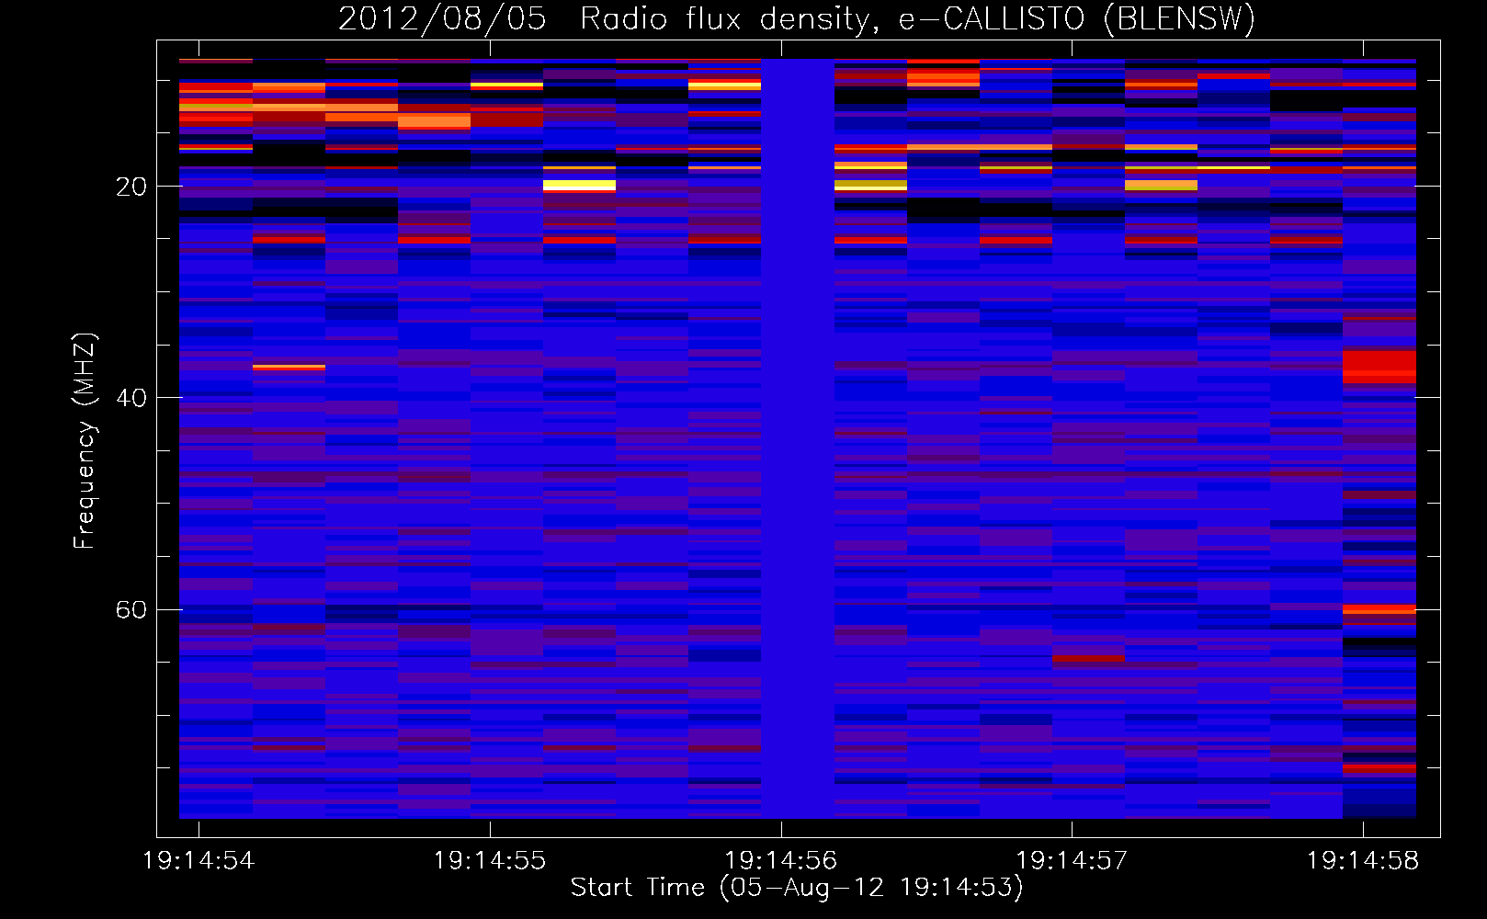Click the plot title '2012/08/05 Radio flux density, e-CALLISTO (BLENSW)'
The height and width of the screenshot is (919, 1487).
point(797,19)
